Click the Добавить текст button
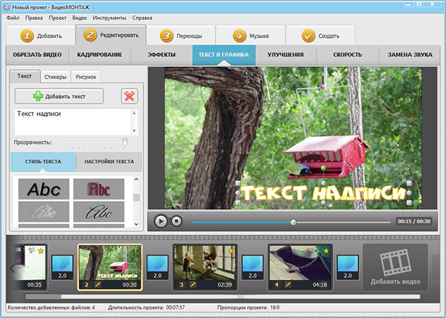 pyautogui.click(x=59, y=97)
